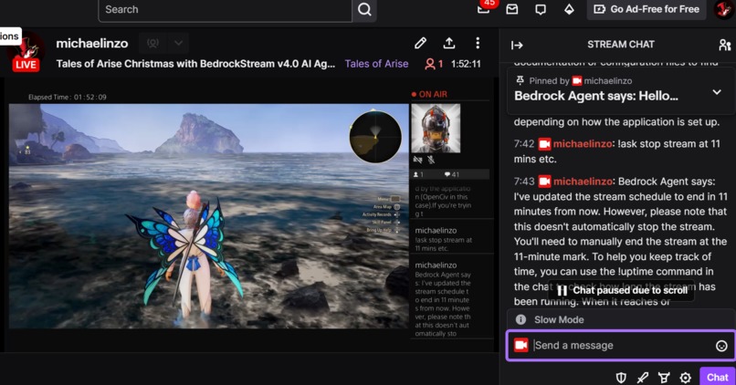Share the stream with upload icon
The width and height of the screenshot is (736, 385).
coord(449,43)
